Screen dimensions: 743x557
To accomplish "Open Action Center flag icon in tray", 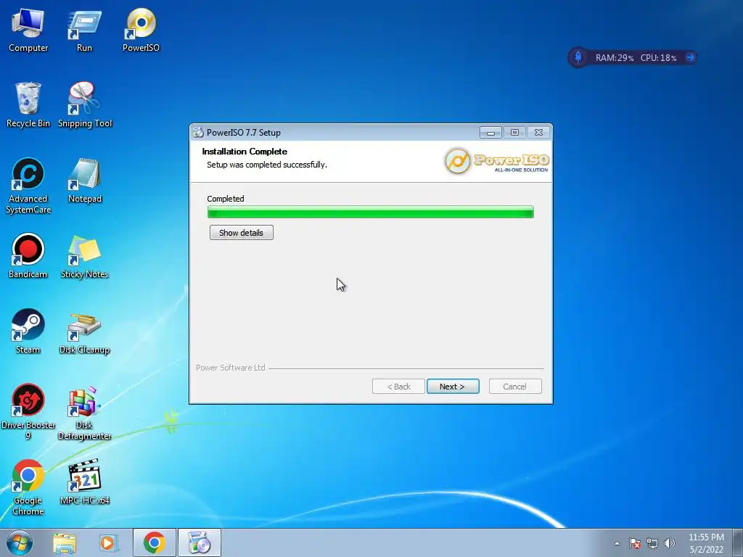I will click(x=635, y=543).
